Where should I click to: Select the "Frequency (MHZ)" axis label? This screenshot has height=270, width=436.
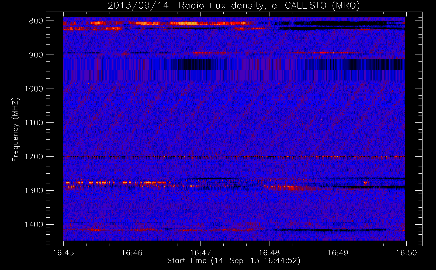15,129
